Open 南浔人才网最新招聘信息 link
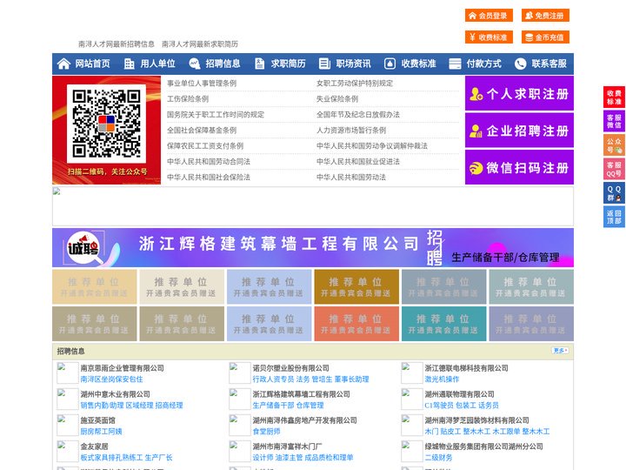Viewport: 626px width, 470px height. point(117,44)
